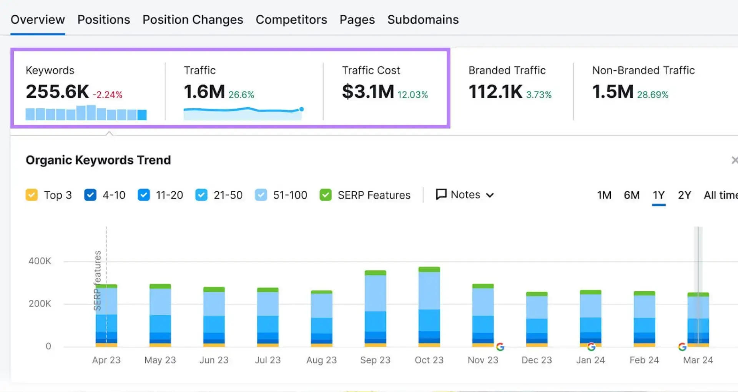Close the Organic Keywords Trend panel

pyautogui.click(x=734, y=160)
